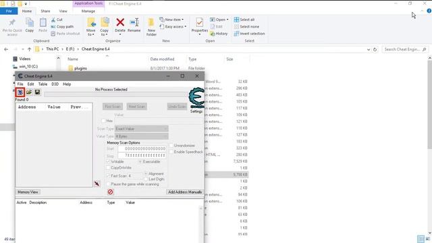Click Select all in ribbon
The height and width of the screenshot is (243, 432).
point(244,20)
